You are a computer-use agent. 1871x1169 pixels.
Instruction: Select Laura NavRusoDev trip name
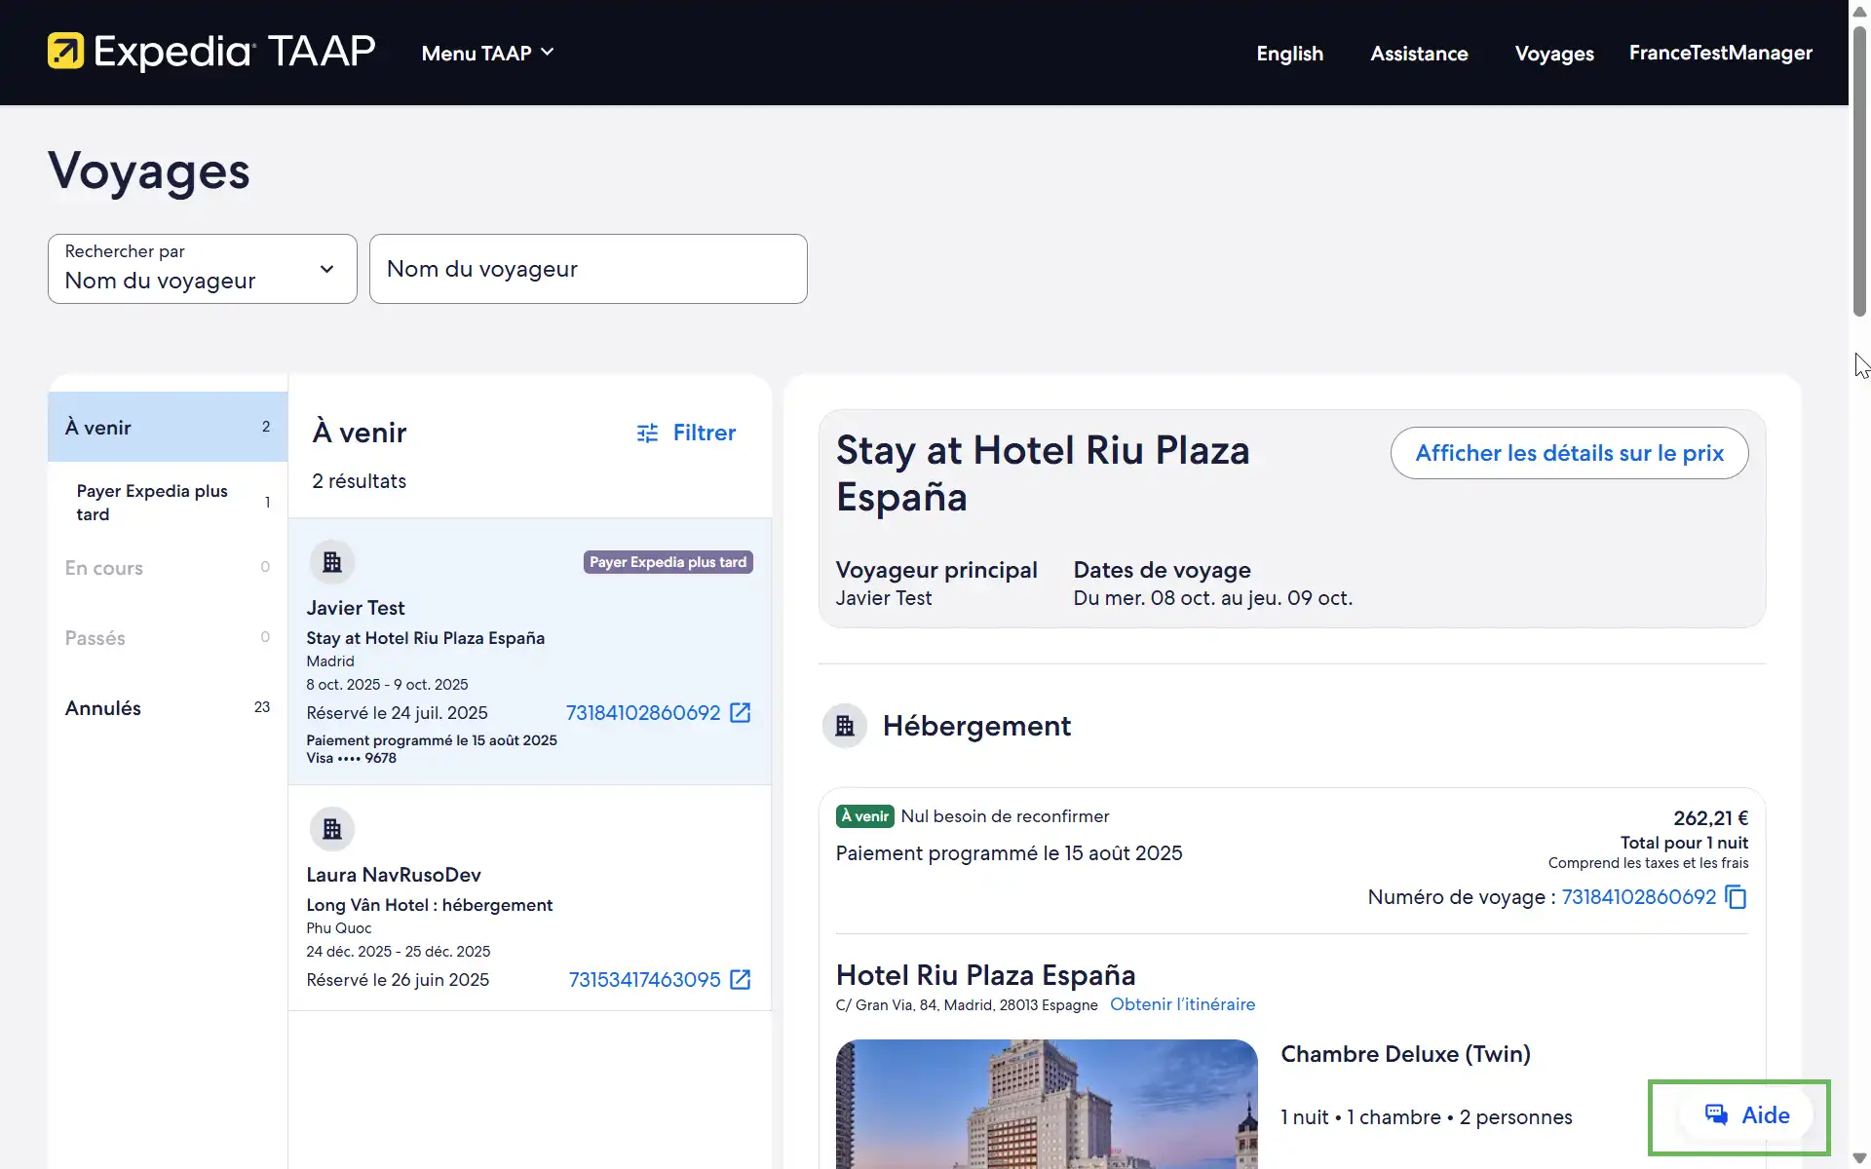[394, 875]
